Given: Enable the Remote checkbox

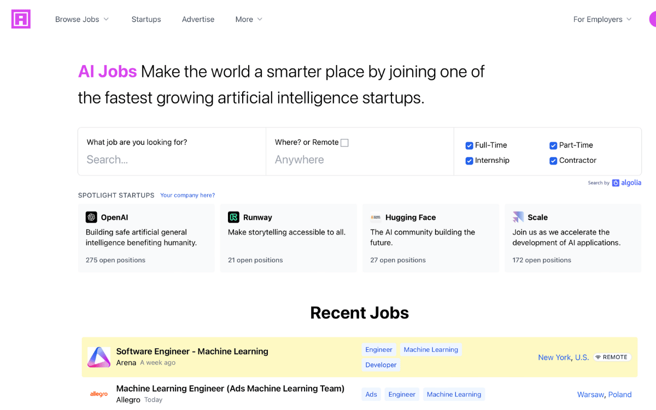Looking at the screenshot, I should (344, 143).
